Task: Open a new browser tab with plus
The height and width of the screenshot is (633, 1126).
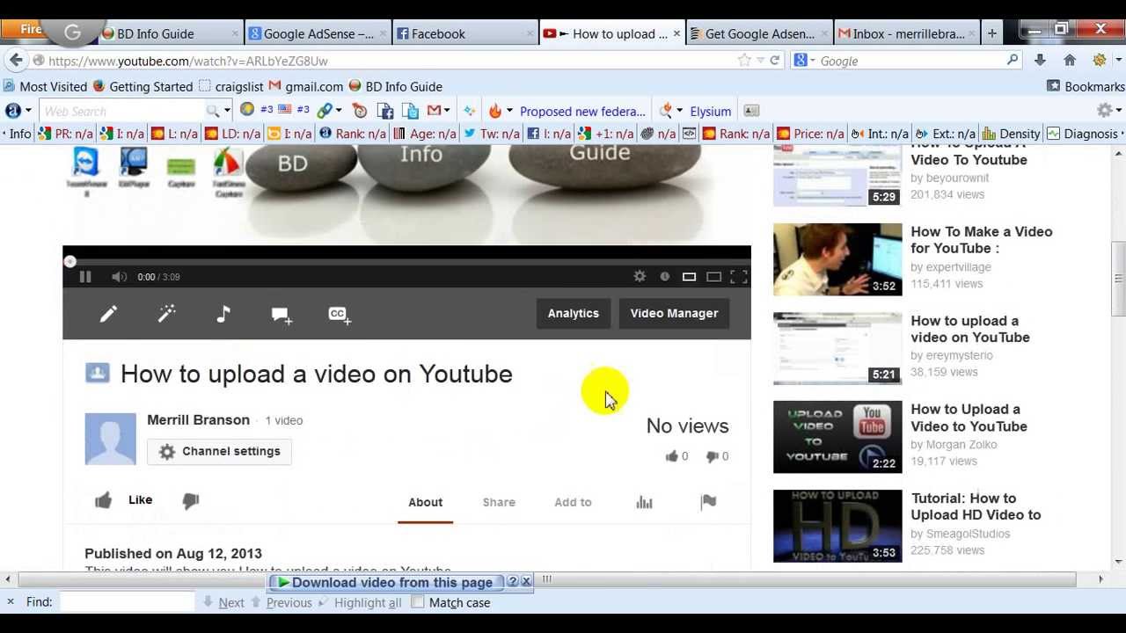Action: [x=992, y=33]
